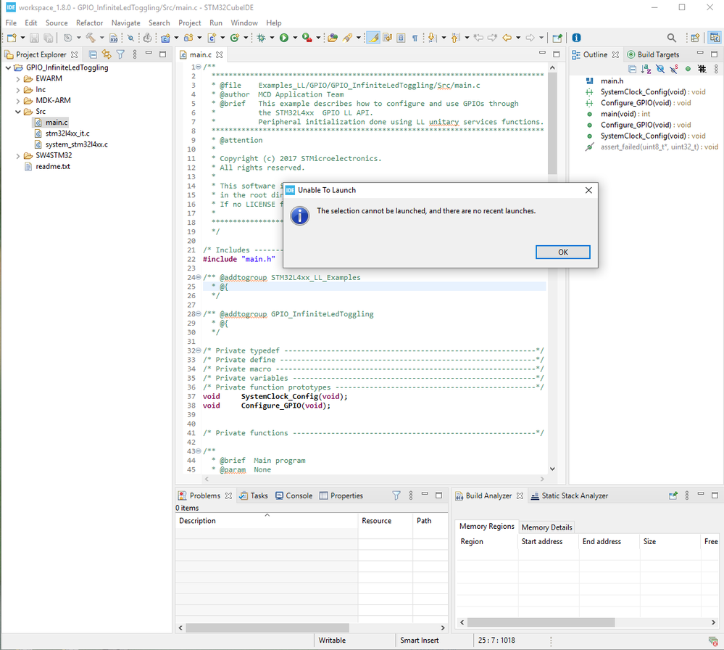Screen dimensions: 724x650
Task: Toggle Hide Non-Public Members green dot
Action: tap(688, 70)
